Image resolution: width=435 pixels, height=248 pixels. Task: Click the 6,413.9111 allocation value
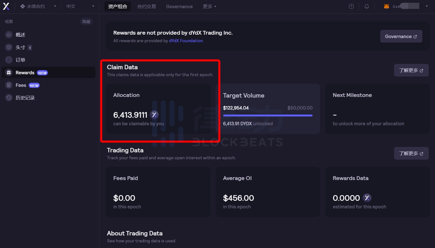(130, 115)
